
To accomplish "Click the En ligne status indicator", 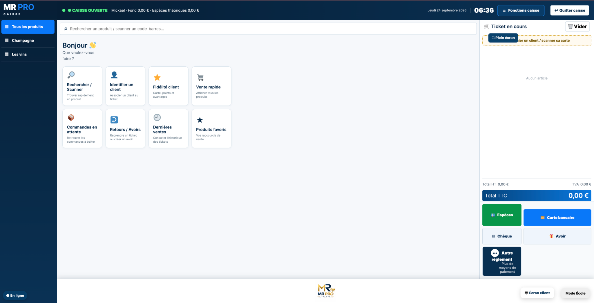I will click(15, 295).
